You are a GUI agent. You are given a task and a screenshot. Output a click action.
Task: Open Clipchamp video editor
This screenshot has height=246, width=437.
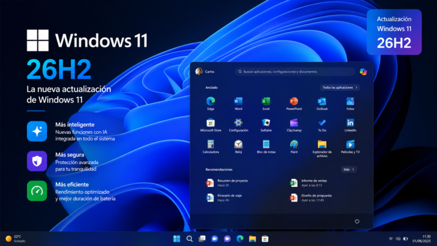(294, 125)
